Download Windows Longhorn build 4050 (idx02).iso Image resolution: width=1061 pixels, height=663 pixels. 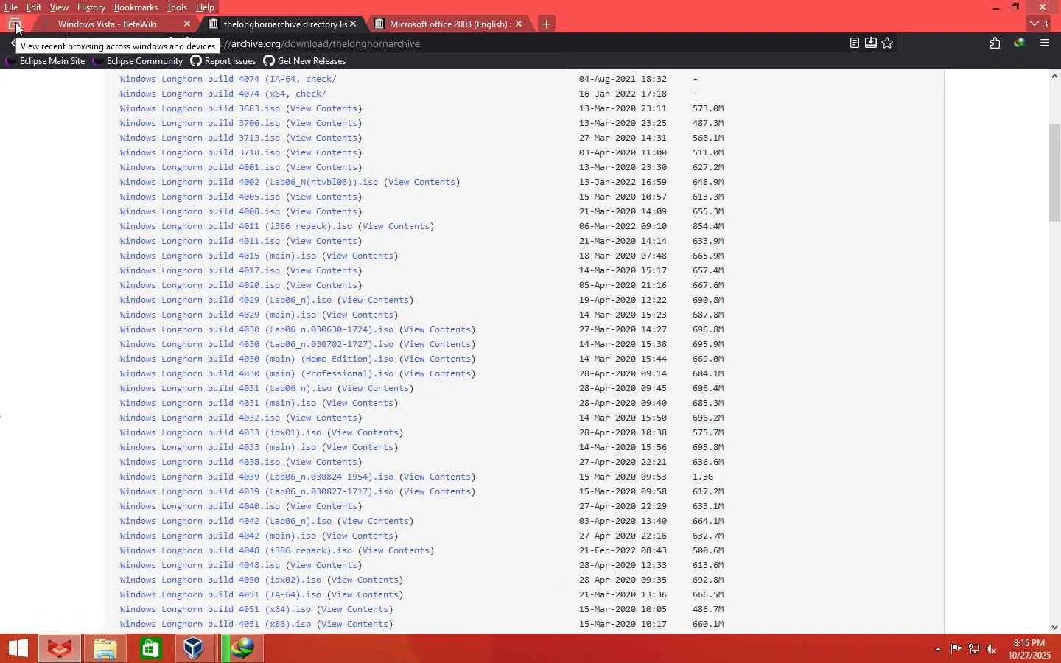(x=221, y=580)
